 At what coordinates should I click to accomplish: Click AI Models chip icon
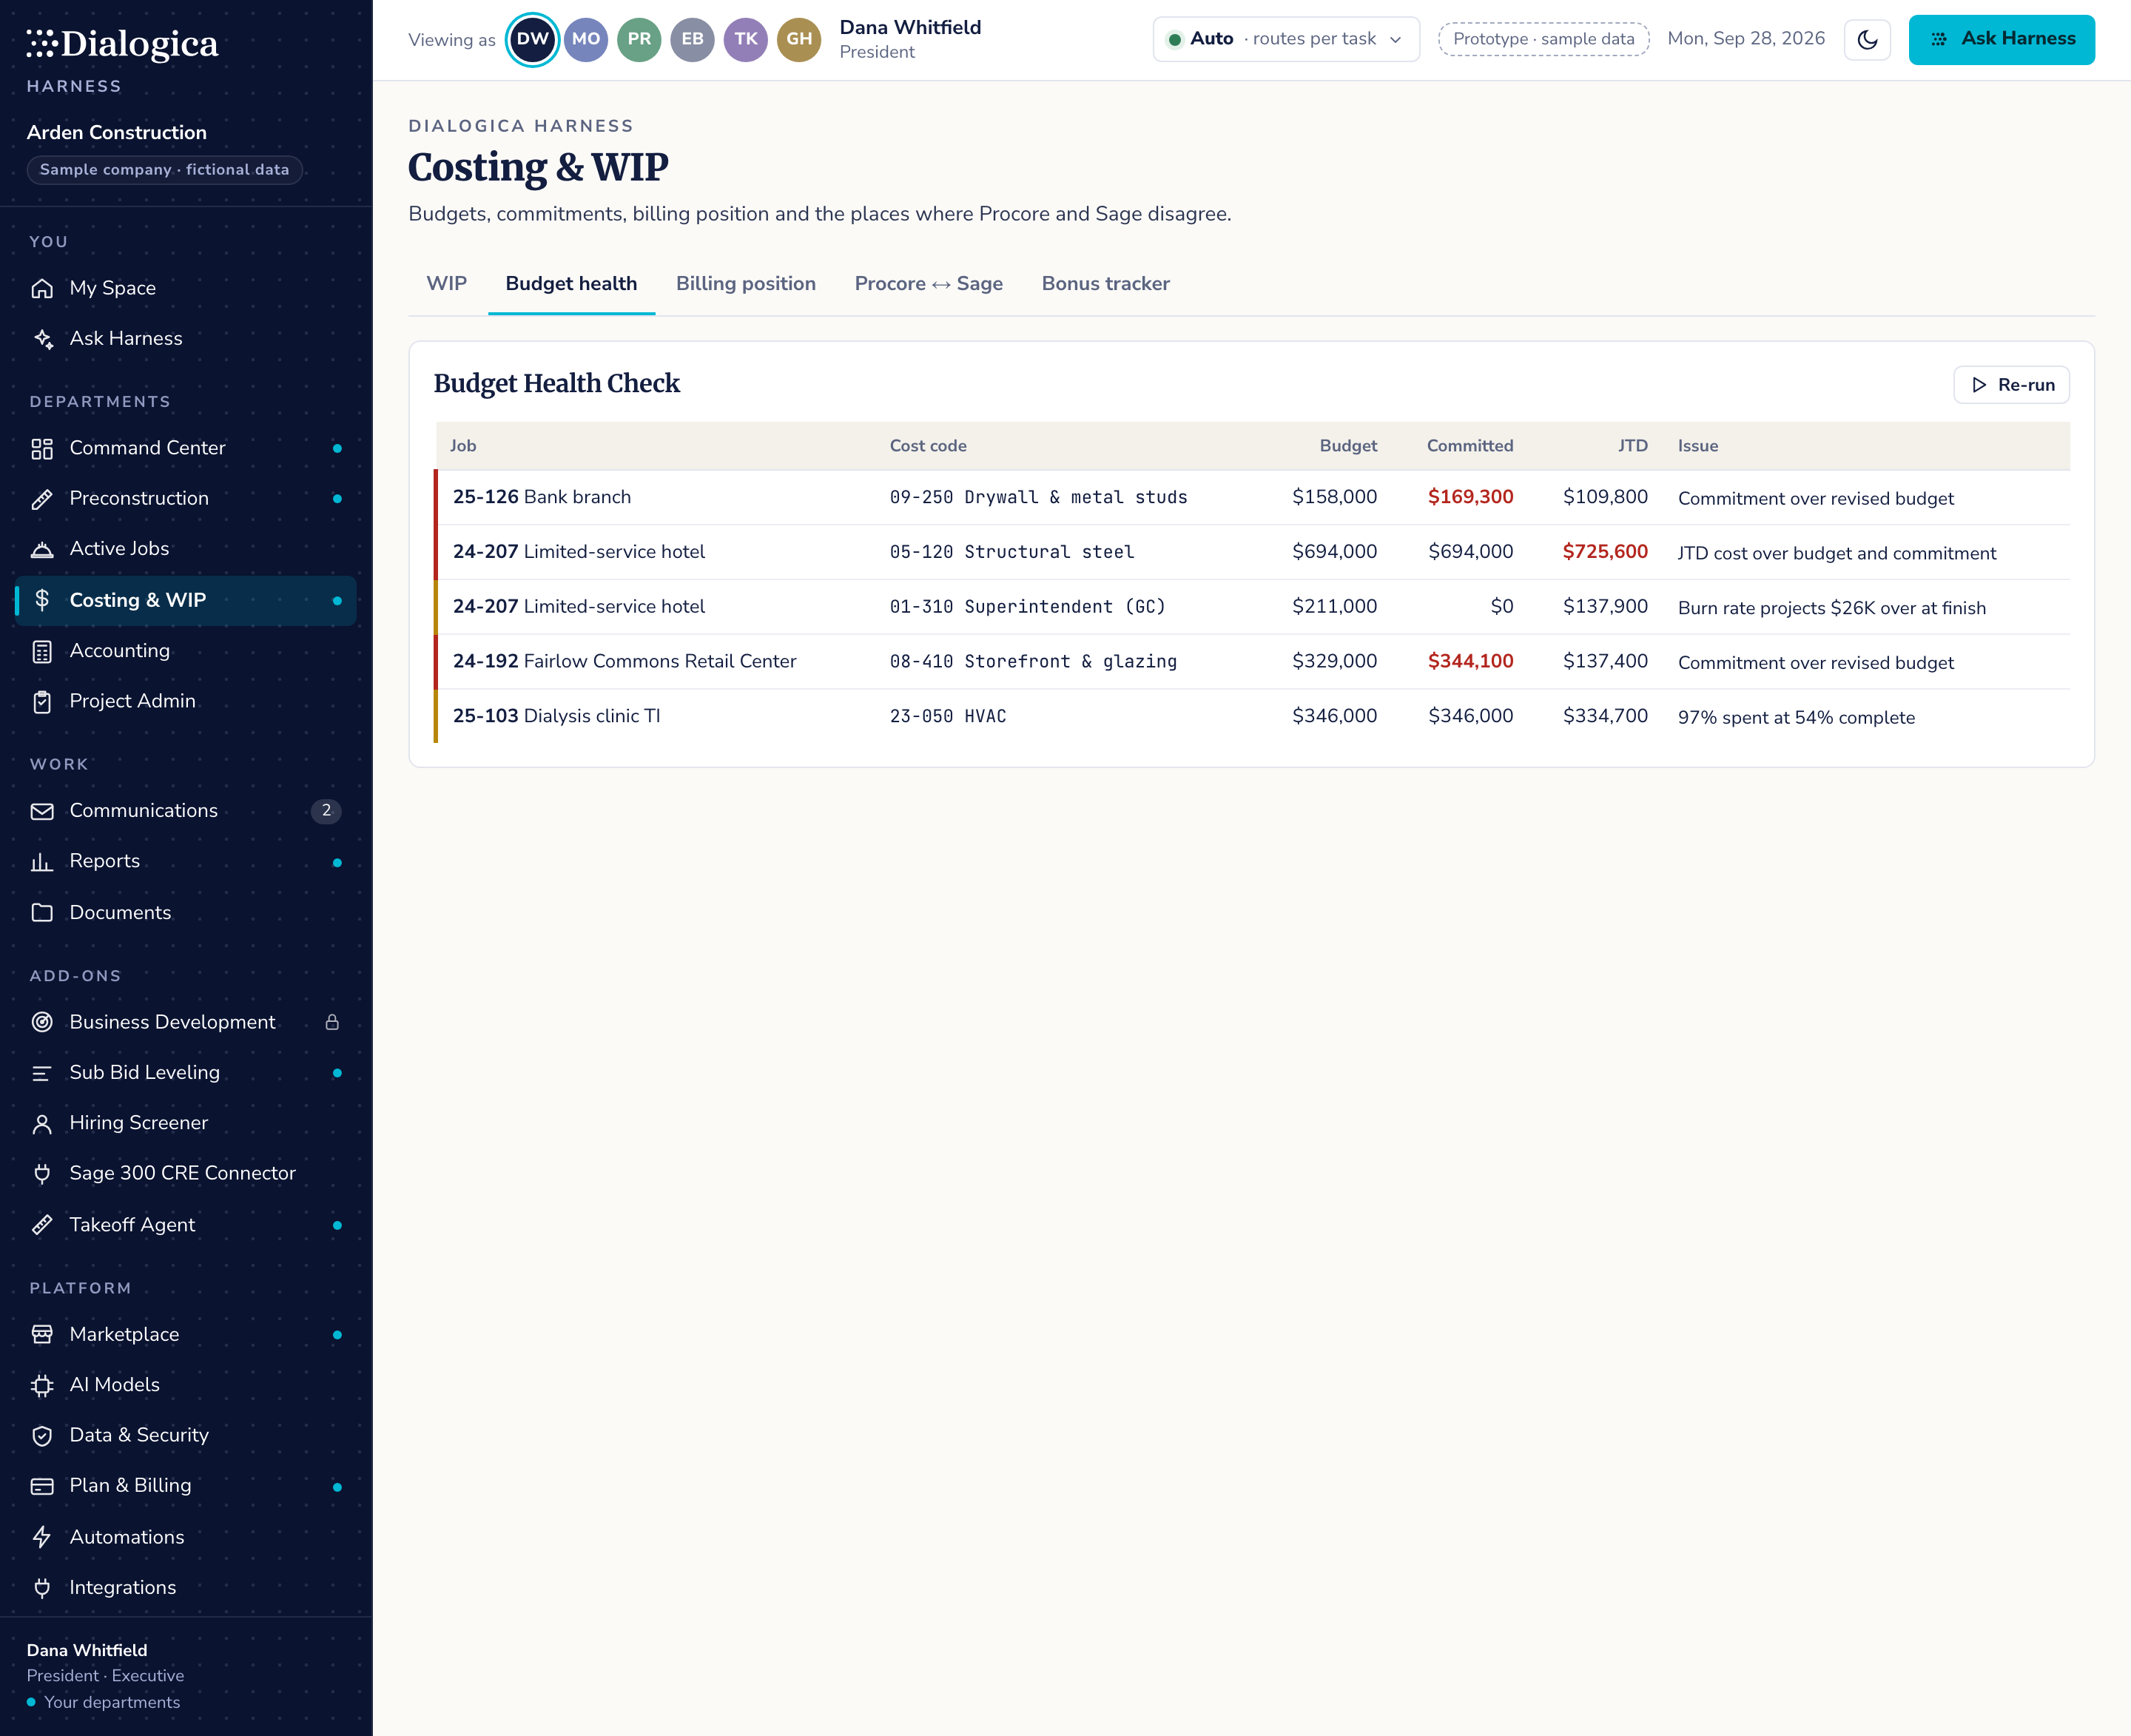pos(42,1385)
